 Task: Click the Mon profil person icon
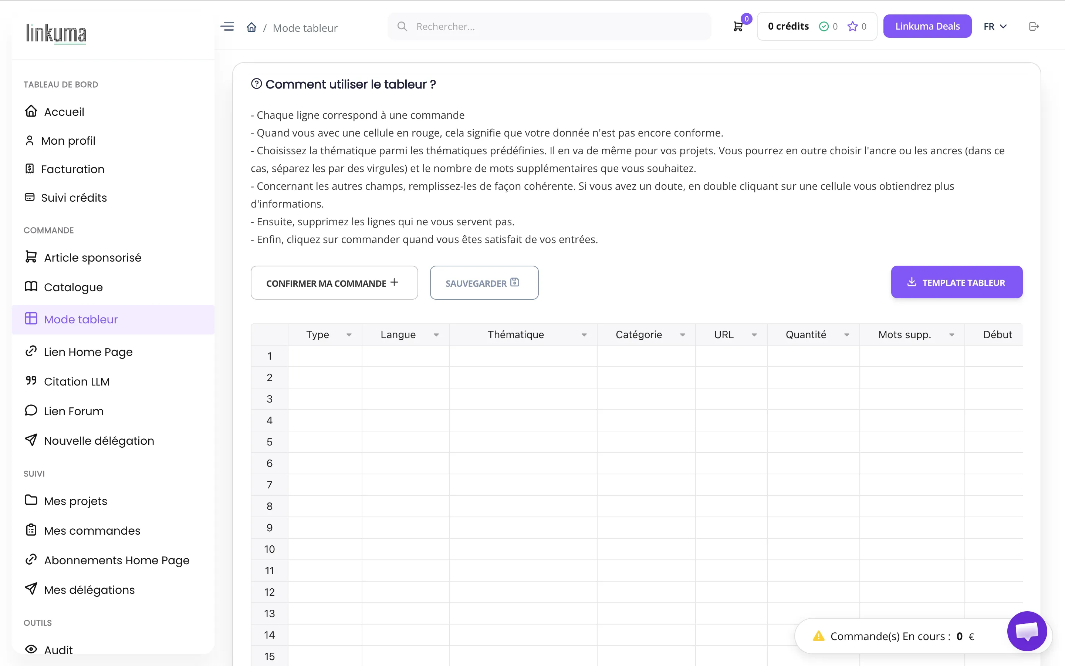pyautogui.click(x=30, y=141)
